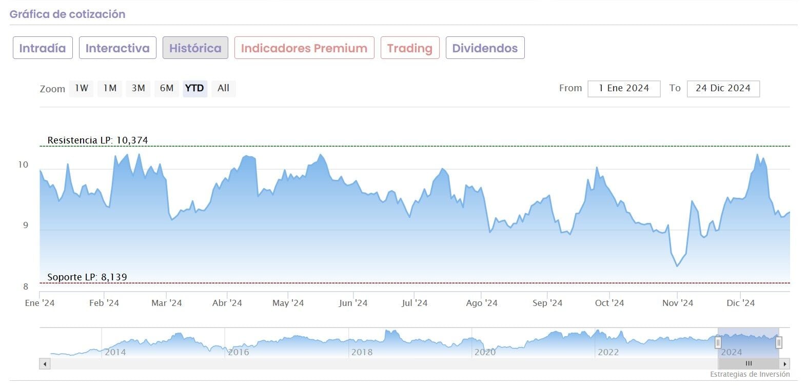808x389 pixels.
Task: Show the Dividendos tab
Action: click(x=485, y=48)
